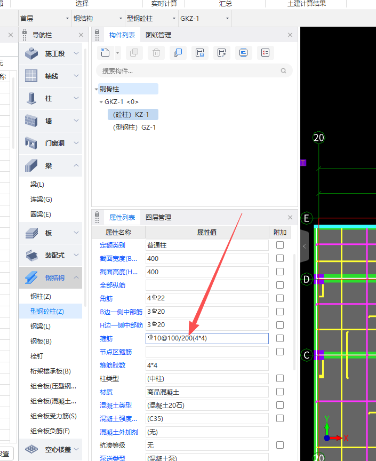Click the inter-floor copy component icon
376x461 pixels.
[178, 52]
